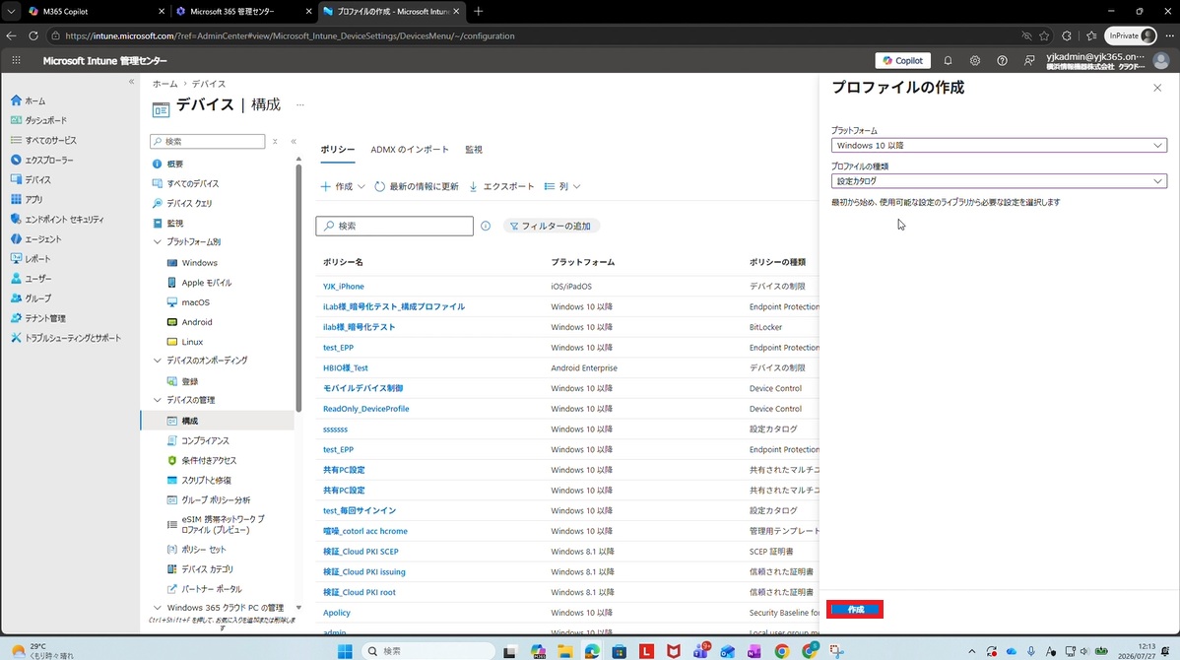This screenshot has width=1180, height=660.
Task: Collapse Windows 365 クラウド PC の管理 section
Action: pyautogui.click(x=158, y=608)
